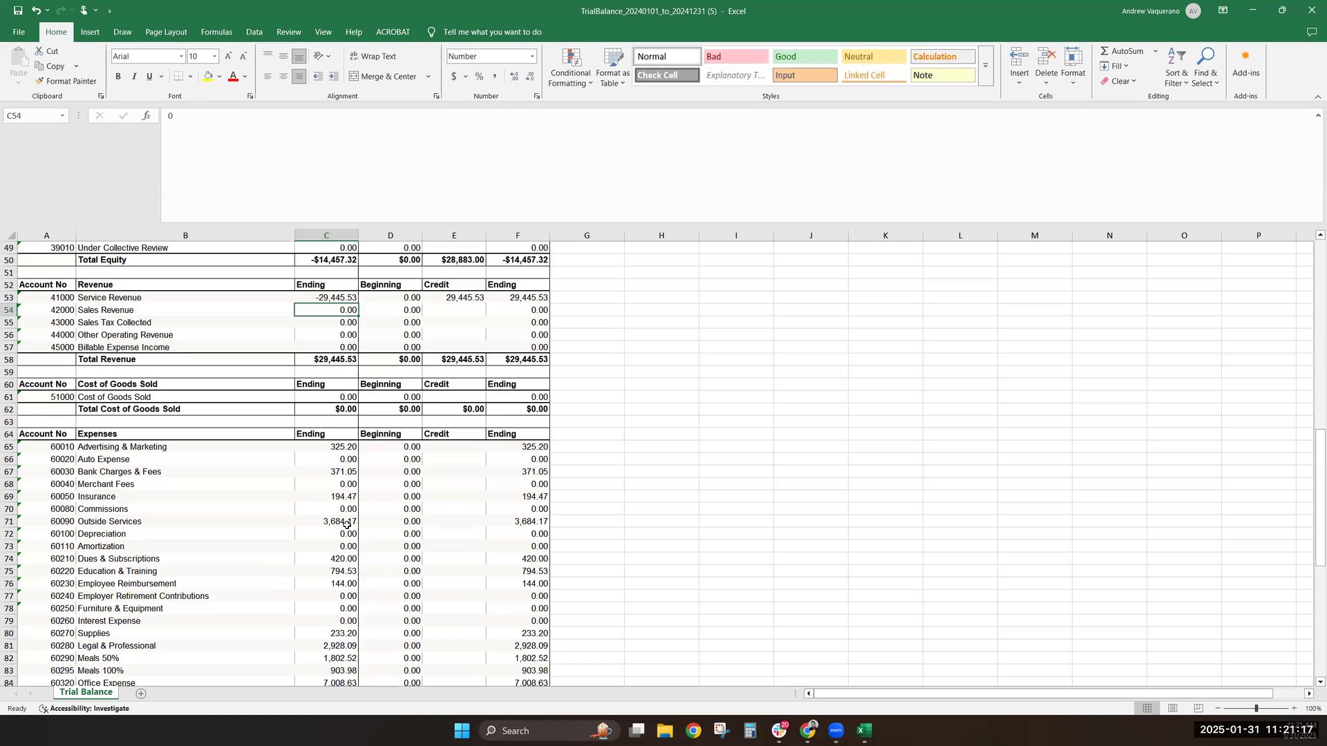
Task: Toggle Wrap Text on the cell
Action: pos(373,57)
